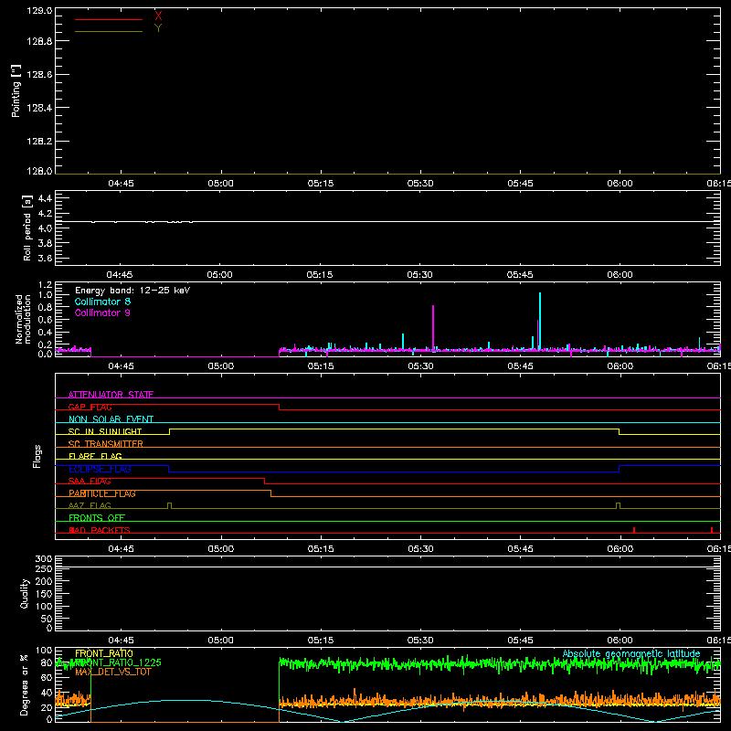Click the "GAP_FLAG" flag label
The image size is (731, 731).
pos(90,407)
